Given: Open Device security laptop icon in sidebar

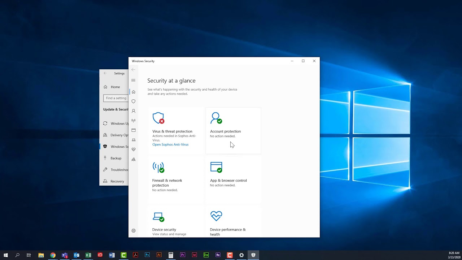Looking at the screenshot, I should click(133, 140).
